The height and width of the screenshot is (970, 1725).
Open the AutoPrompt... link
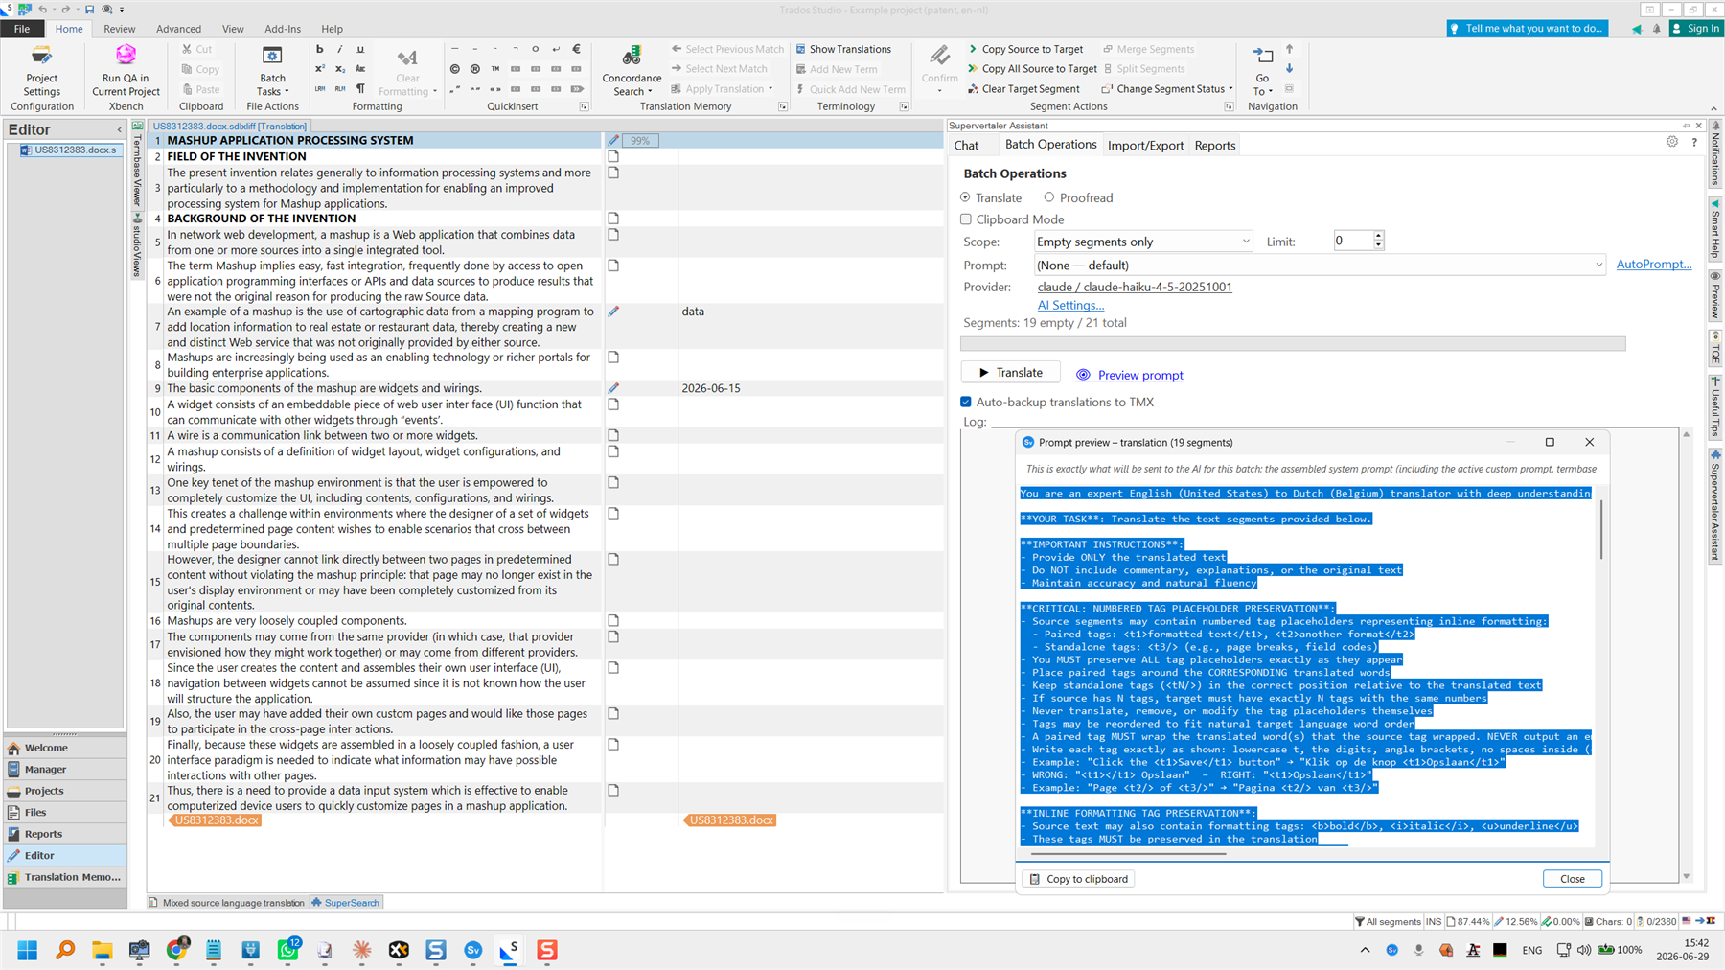tap(1654, 265)
